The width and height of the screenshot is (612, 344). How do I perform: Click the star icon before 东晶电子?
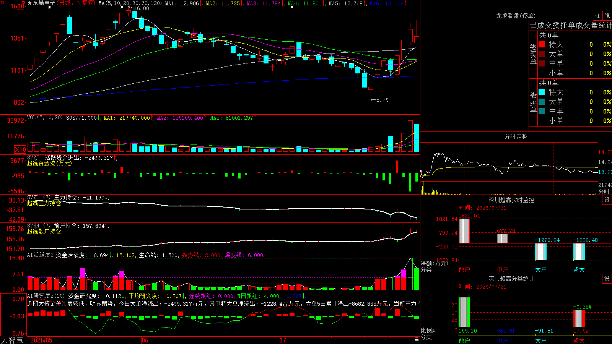point(30,3)
